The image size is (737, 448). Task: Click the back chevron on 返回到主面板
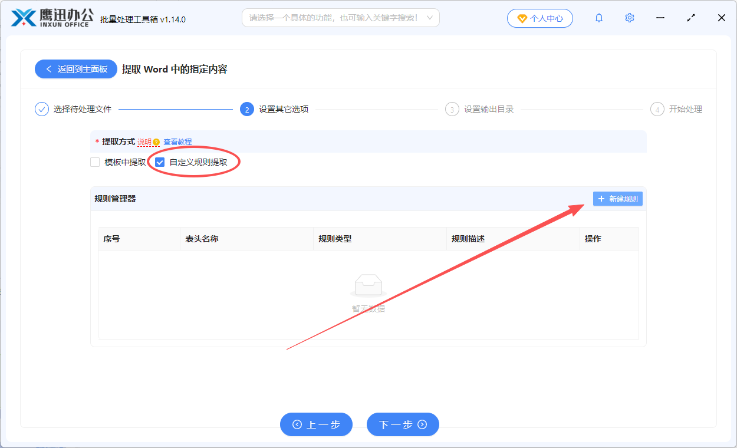pyautogui.click(x=49, y=69)
